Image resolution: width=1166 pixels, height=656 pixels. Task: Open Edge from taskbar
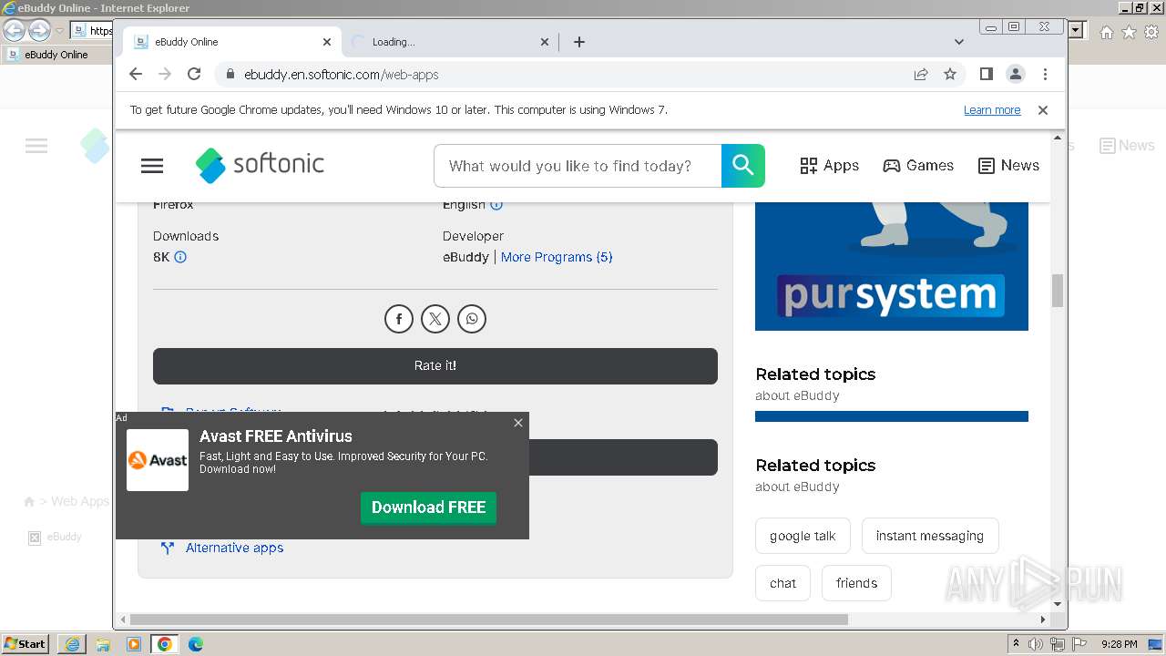(x=196, y=644)
